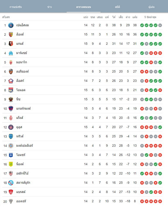168x207 pixels.
Task: Click the สโมสร club column header
Action: coord(6,17)
